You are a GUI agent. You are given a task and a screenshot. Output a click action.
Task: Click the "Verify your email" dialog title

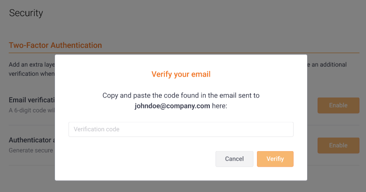tap(181, 74)
